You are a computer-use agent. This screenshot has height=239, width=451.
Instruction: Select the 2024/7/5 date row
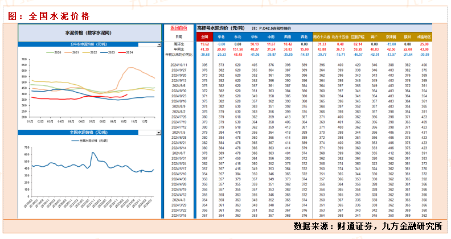pyautogui.click(x=179, y=133)
